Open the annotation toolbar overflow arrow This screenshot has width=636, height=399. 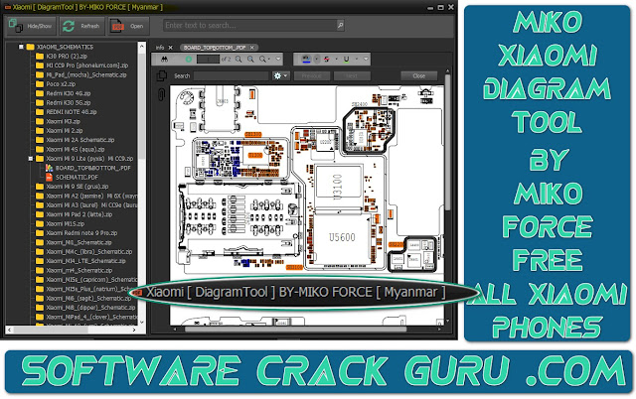coord(366,60)
